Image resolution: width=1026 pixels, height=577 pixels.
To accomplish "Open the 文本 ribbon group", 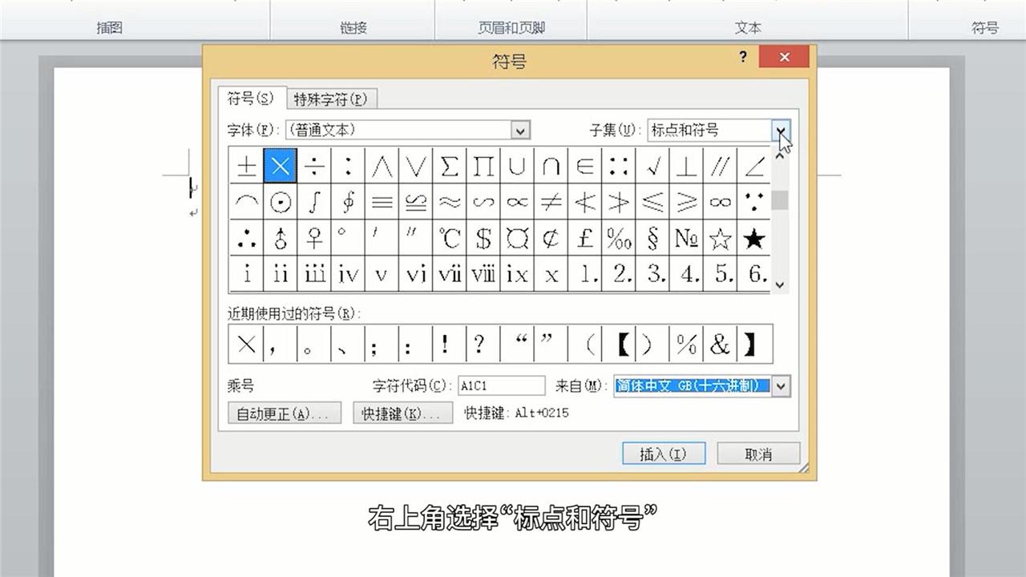I will [748, 28].
